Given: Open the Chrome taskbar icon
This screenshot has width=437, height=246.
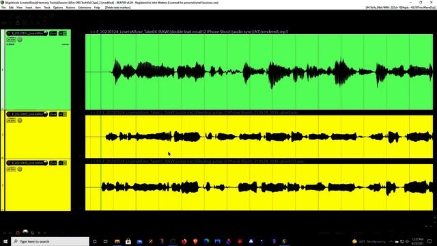Looking at the screenshot, I should (284, 241).
